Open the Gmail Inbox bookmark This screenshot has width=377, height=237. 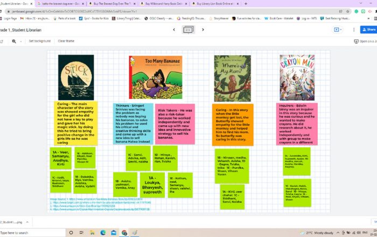(35, 18)
